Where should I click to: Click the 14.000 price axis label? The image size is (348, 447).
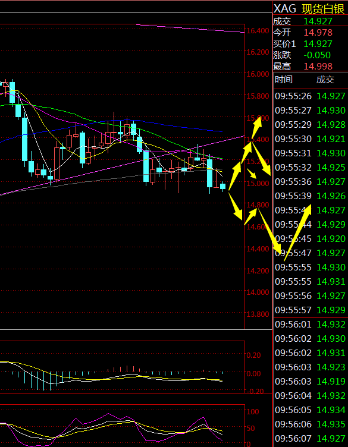tap(258, 292)
